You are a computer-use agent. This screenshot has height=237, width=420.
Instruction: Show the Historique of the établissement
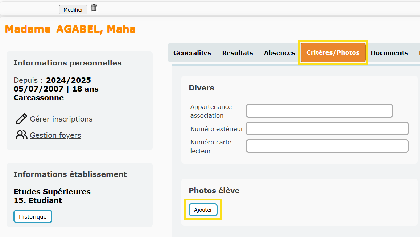tap(33, 216)
